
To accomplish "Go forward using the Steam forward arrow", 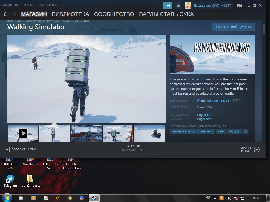I will 14,14.
